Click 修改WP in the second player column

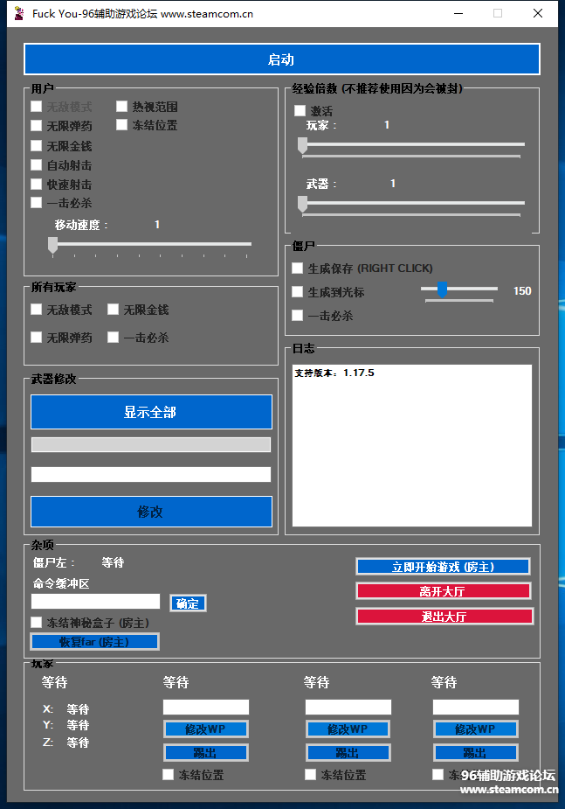pyautogui.click(x=206, y=729)
